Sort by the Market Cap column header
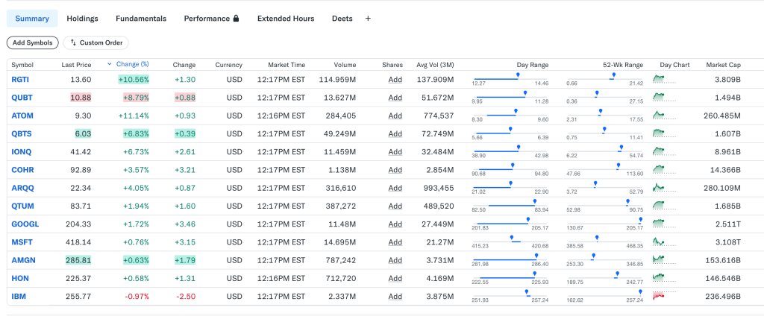The height and width of the screenshot is (322, 764). (x=724, y=65)
